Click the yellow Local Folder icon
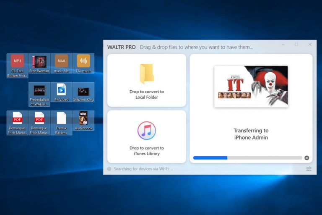The image size is (322, 215). tap(147, 74)
